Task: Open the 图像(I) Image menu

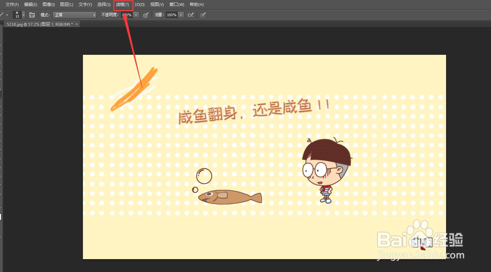Action: (48, 4)
